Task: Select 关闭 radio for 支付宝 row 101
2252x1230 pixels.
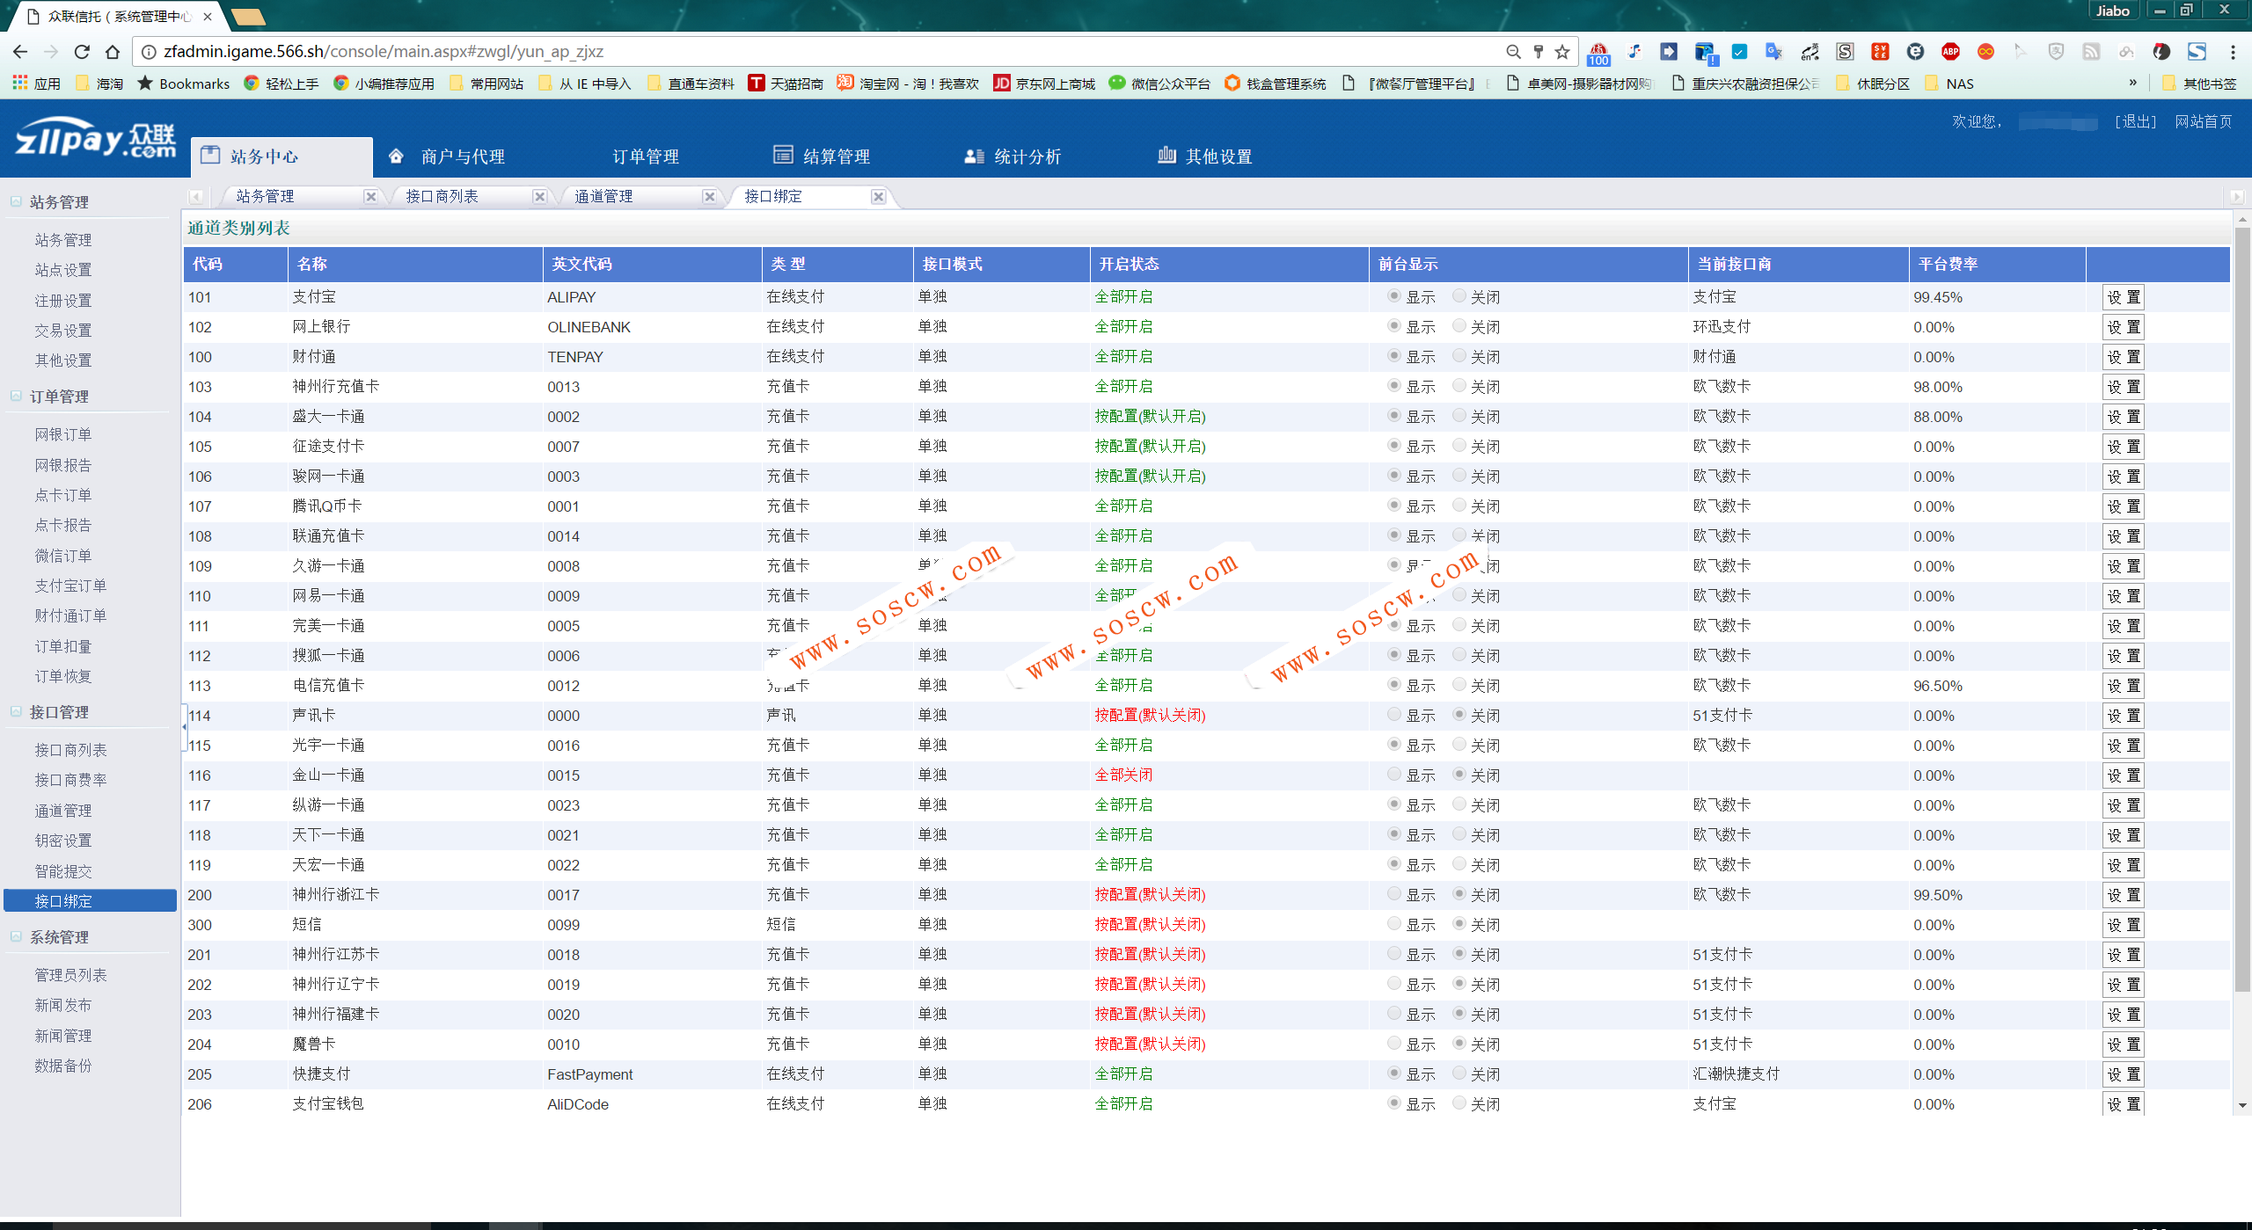Action: 1459,296
